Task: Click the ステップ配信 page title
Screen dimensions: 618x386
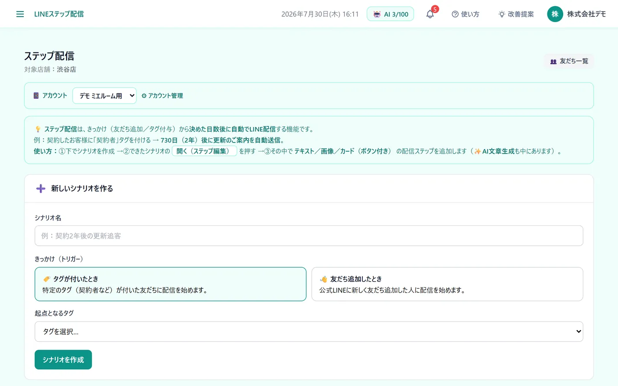Action: pos(49,56)
